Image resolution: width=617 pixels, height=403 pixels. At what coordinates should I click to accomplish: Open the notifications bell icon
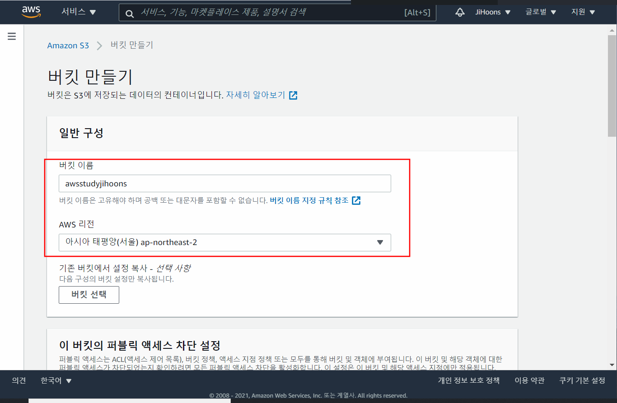point(460,12)
